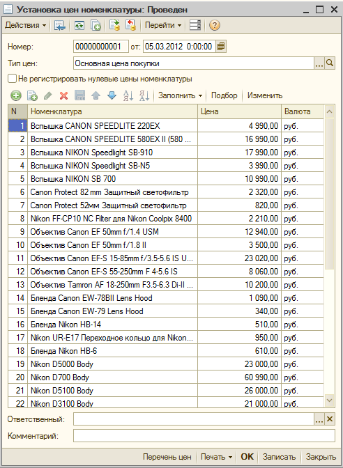This screenshot has width=343, height=468.
Task: Click the Номер input field
Action: [101, 47]
